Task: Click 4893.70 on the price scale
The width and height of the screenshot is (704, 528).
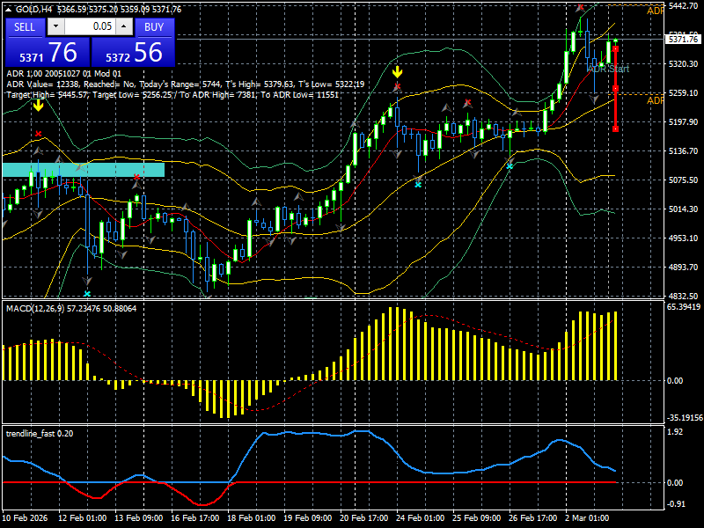Action: (683, 268)
